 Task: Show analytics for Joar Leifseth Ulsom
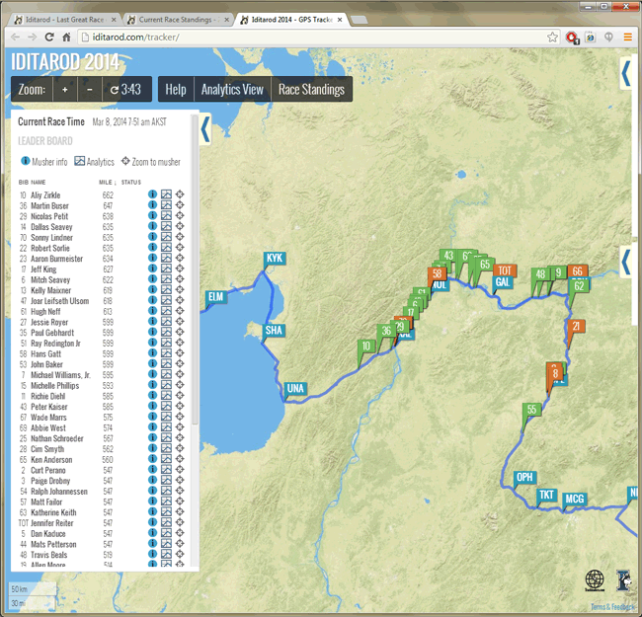click(166, 300)
